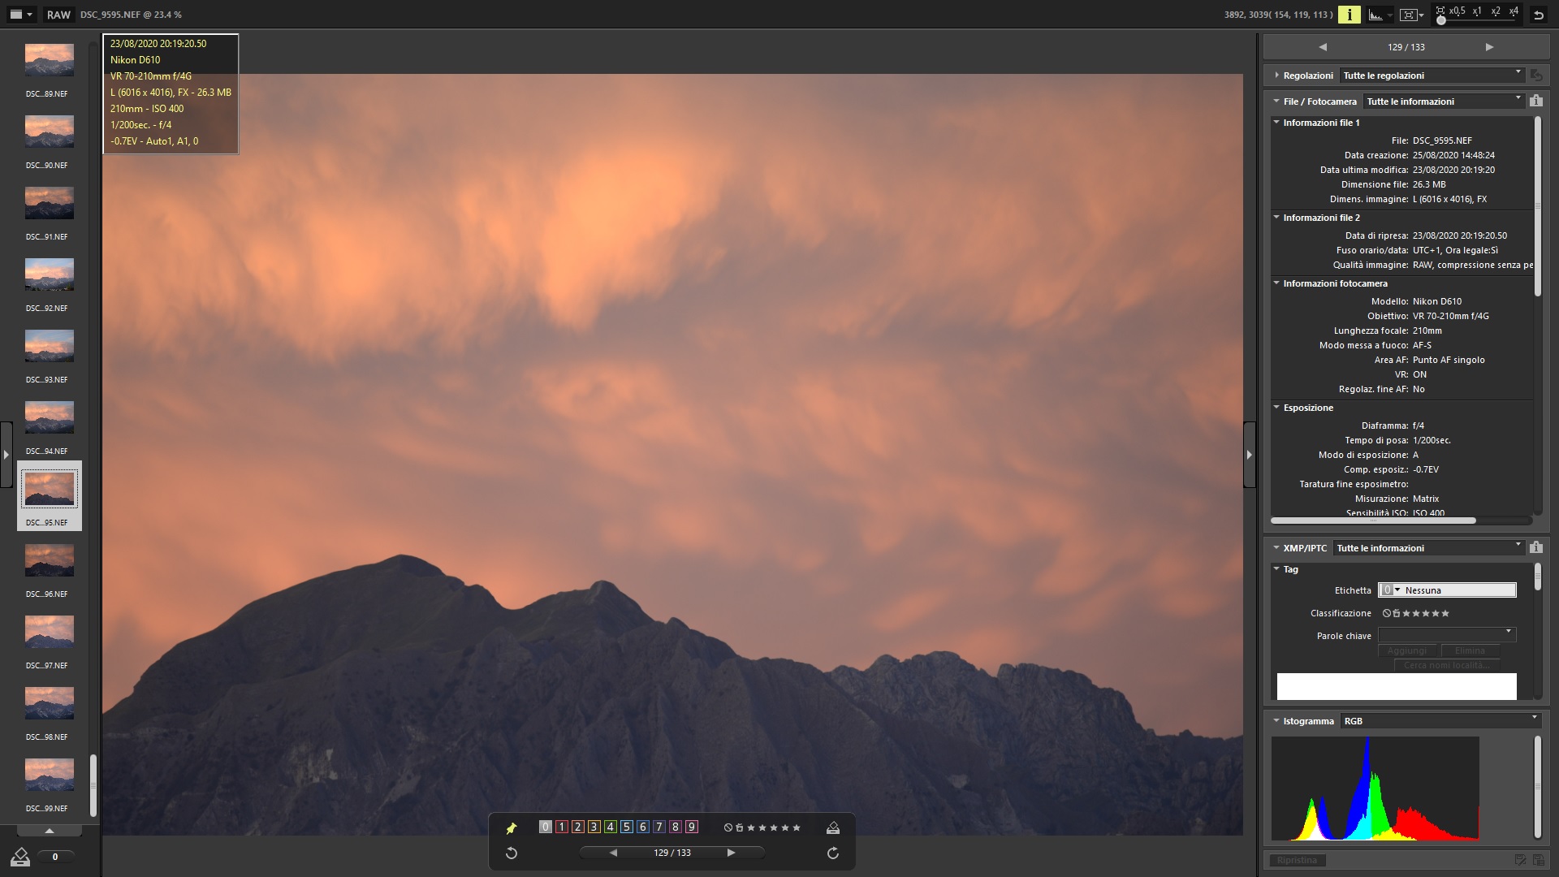Toggle the yellow image info overlay button
Screen dimensions: 1559x877
click(x=1349, y=15)
